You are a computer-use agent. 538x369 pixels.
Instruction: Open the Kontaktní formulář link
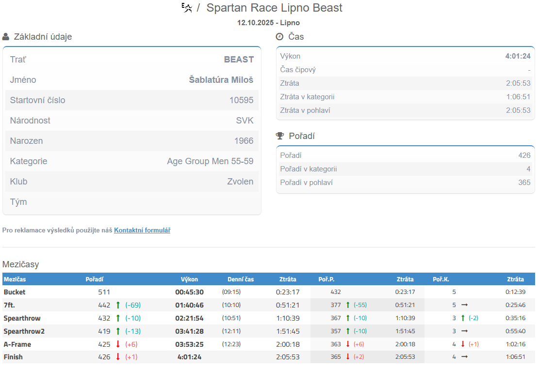pyautogui.click(x=142, y=231)
